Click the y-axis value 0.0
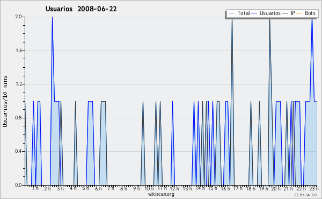The image size is (322, 199). click(18, 185)
